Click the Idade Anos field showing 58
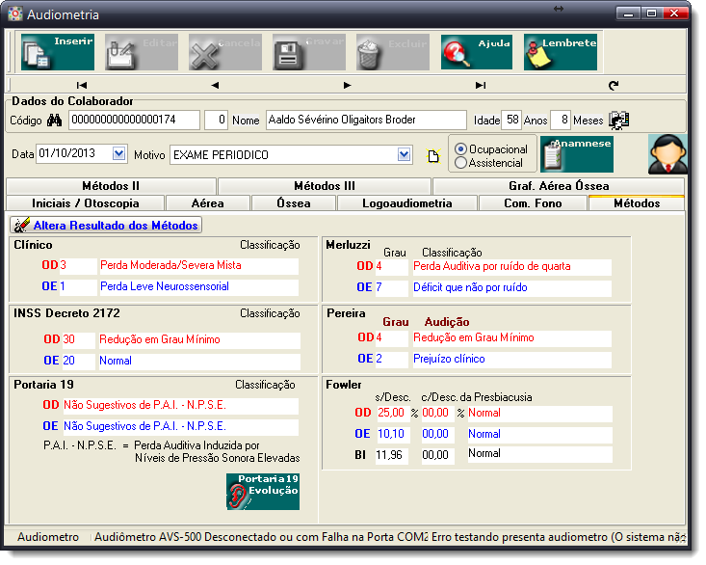Image resolution: width=706 pixels, height=565 pixels. pos(511,120)
